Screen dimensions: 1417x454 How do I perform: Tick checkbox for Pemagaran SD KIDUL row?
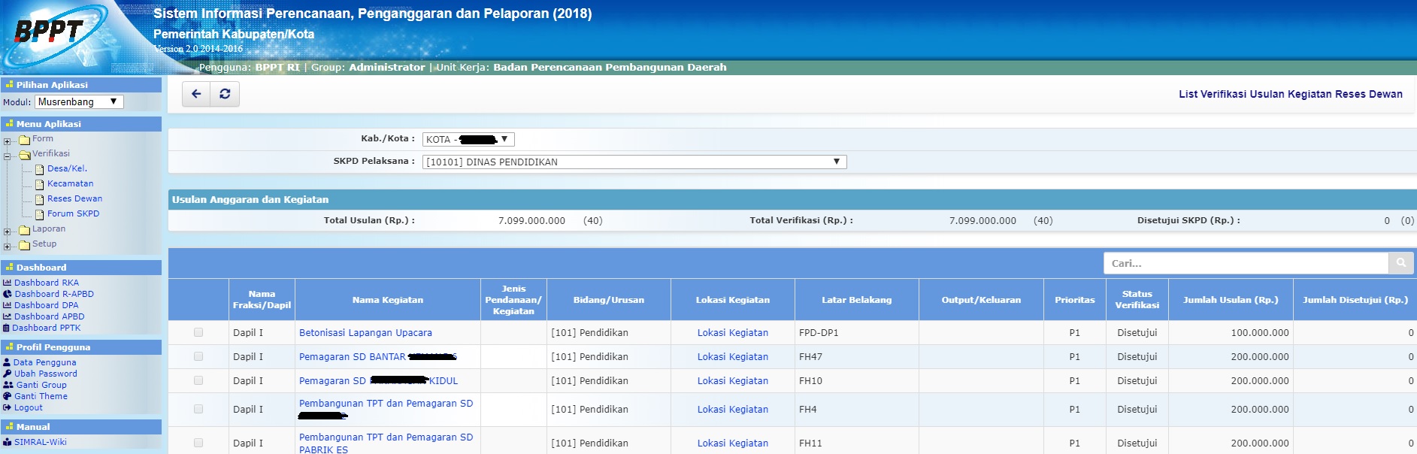(x=198, y=380)
